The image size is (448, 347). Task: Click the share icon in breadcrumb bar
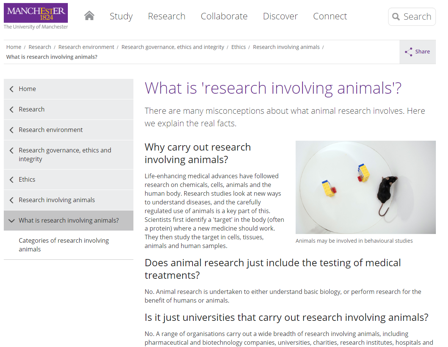tap(408, 52)
